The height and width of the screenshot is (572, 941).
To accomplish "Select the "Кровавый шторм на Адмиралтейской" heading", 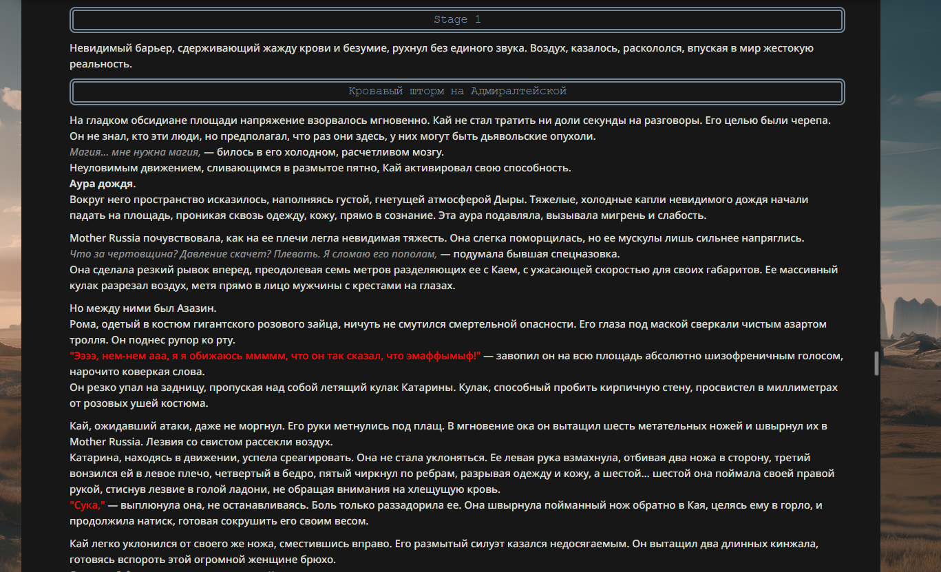I will pos(457,92).
